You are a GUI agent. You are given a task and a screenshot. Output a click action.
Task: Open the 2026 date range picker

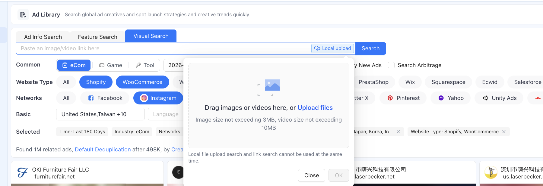click(x=174, y=65)
